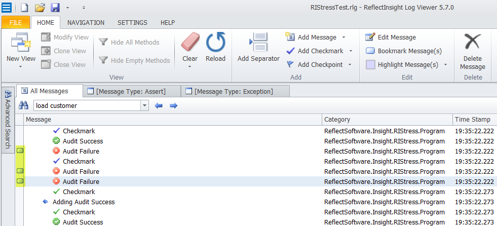Click the blue find next arrow
Image resolution: width=497 pixels, height=226 pixels.
click(x=173, y=105)
